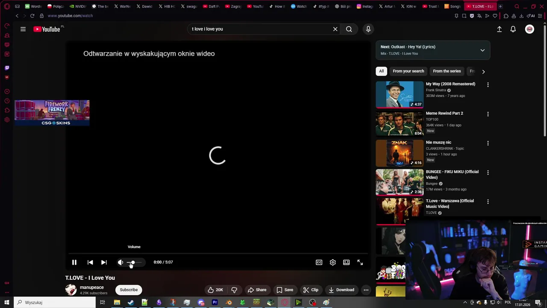Open Twitch icon in Opera sidebar
The width and height of the screenshot is (547, 308).
(x=7, y=68)
